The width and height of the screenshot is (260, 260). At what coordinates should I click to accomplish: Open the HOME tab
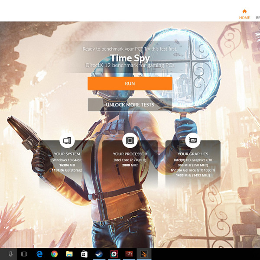point(244,18)
